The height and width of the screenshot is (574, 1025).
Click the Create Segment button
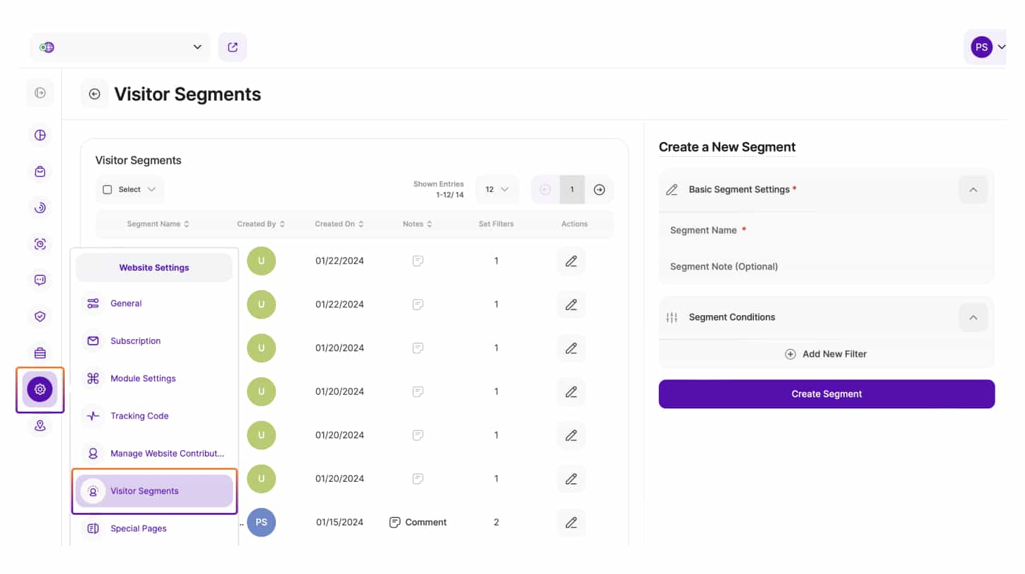click(x=826, y=394)
